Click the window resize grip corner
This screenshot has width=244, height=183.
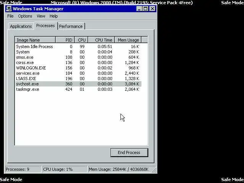click(154, 170)
